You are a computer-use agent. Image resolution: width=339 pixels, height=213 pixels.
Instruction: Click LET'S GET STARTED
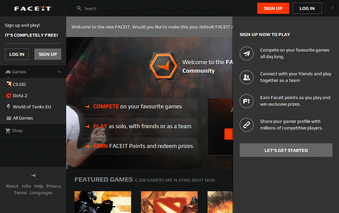click(286, 150)
